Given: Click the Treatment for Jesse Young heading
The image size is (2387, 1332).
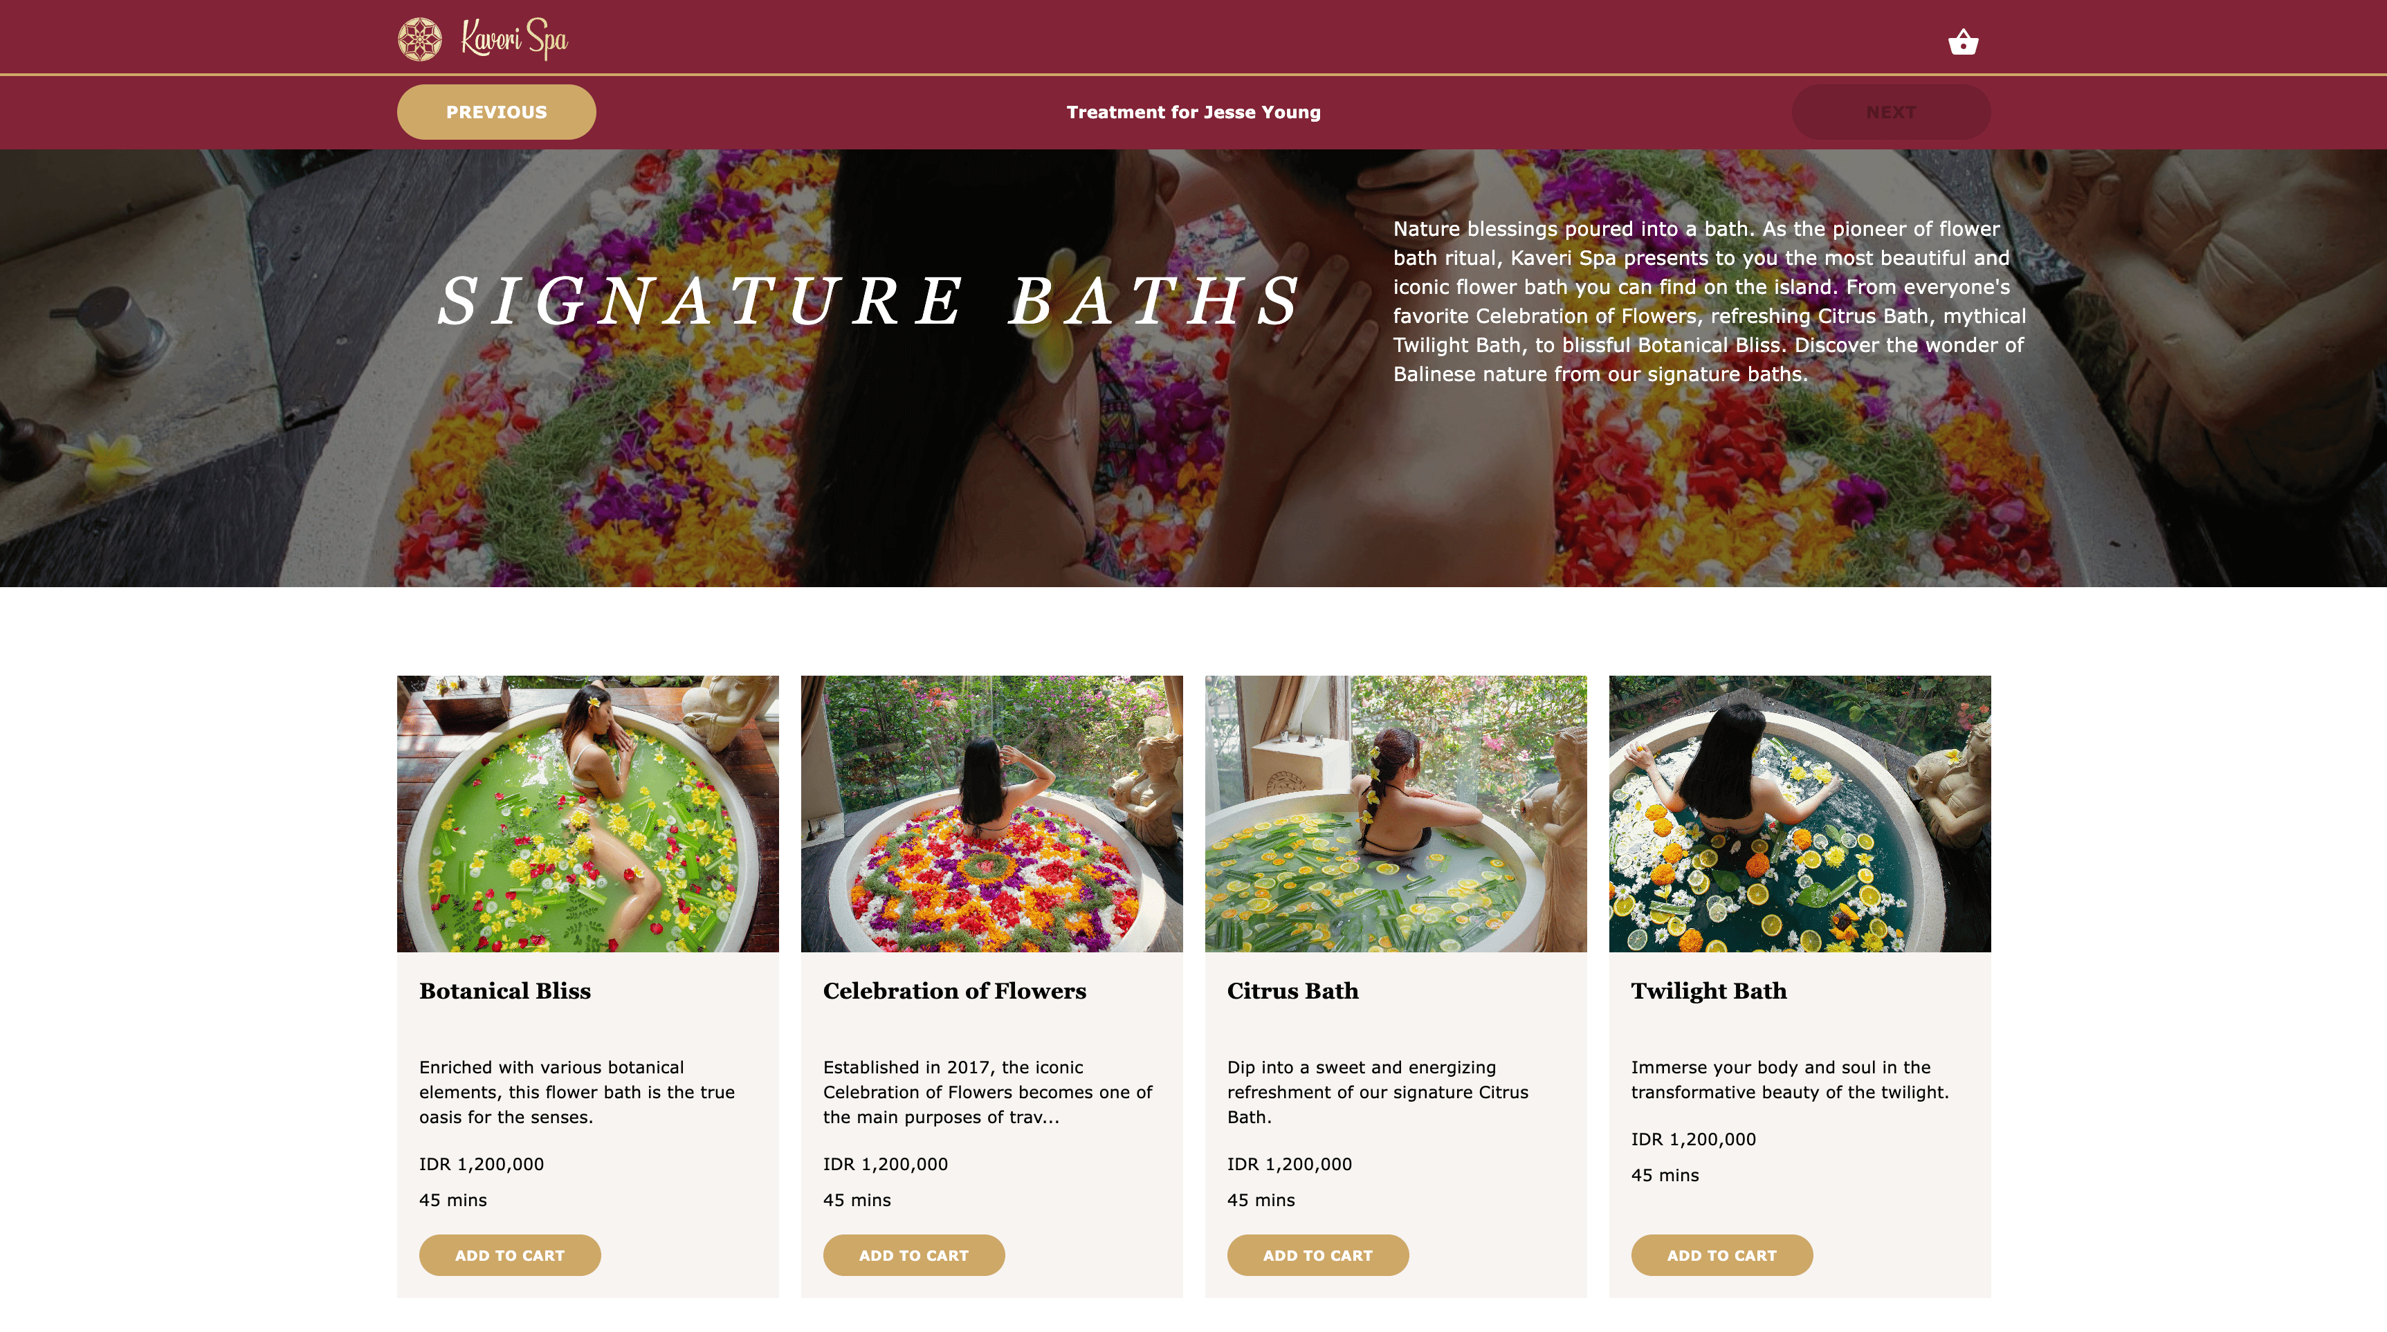Looking at the screenshot, I should pyautogui.click(x=1193, y=112).
